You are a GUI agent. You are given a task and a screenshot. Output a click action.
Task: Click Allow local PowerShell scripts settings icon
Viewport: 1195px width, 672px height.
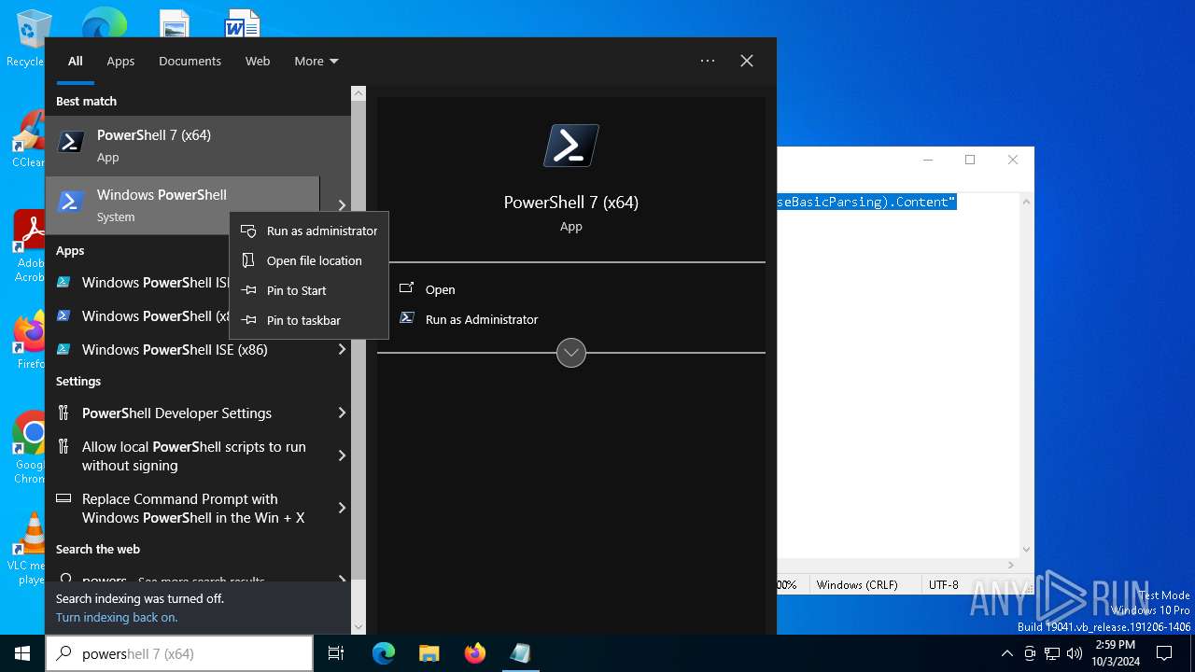tap(63, 446)
